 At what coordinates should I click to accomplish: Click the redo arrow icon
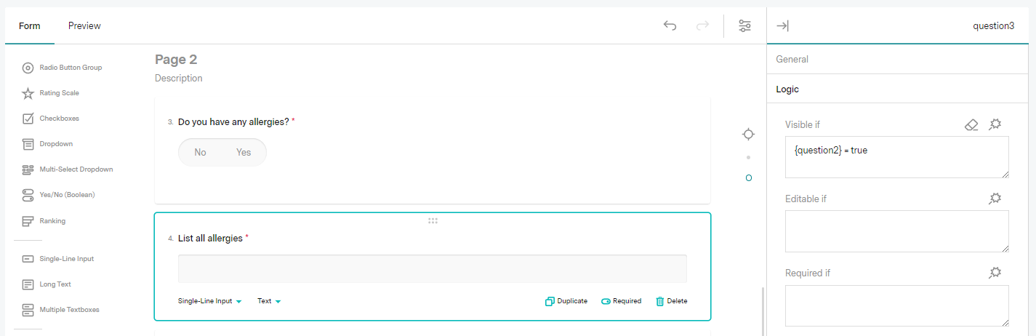[702, 26]
